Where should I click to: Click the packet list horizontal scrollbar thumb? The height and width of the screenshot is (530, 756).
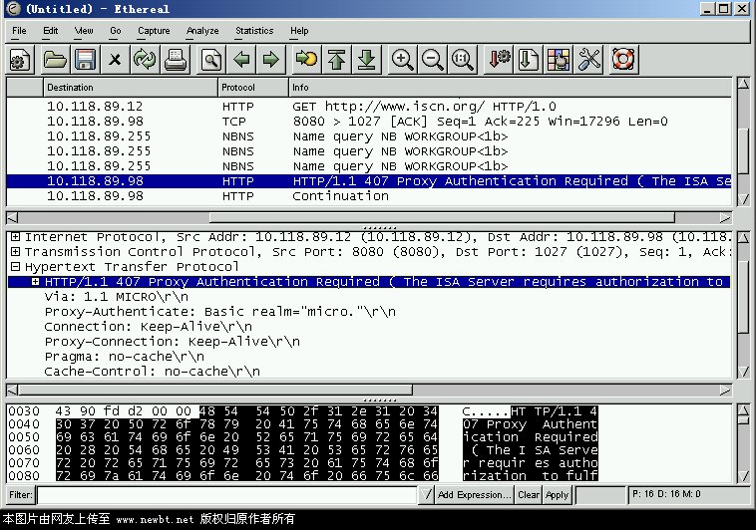(x=442, y=218)
